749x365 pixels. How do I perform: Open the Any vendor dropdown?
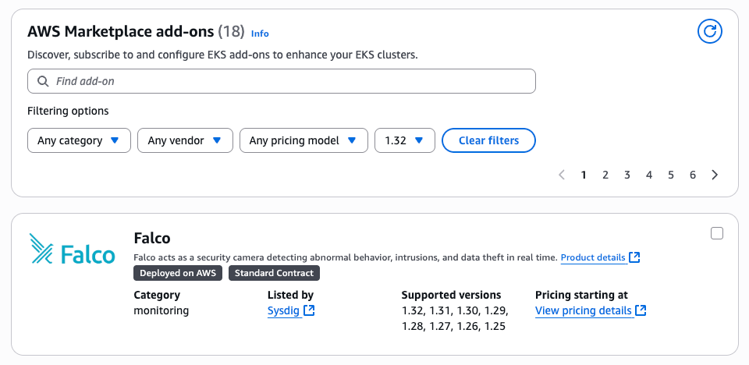point(185,140)
